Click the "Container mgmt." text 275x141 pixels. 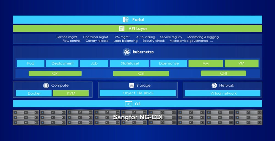coord(96,37)
